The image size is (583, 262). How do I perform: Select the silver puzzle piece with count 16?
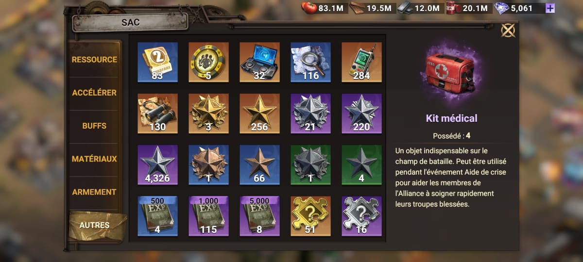pos(361,216)
